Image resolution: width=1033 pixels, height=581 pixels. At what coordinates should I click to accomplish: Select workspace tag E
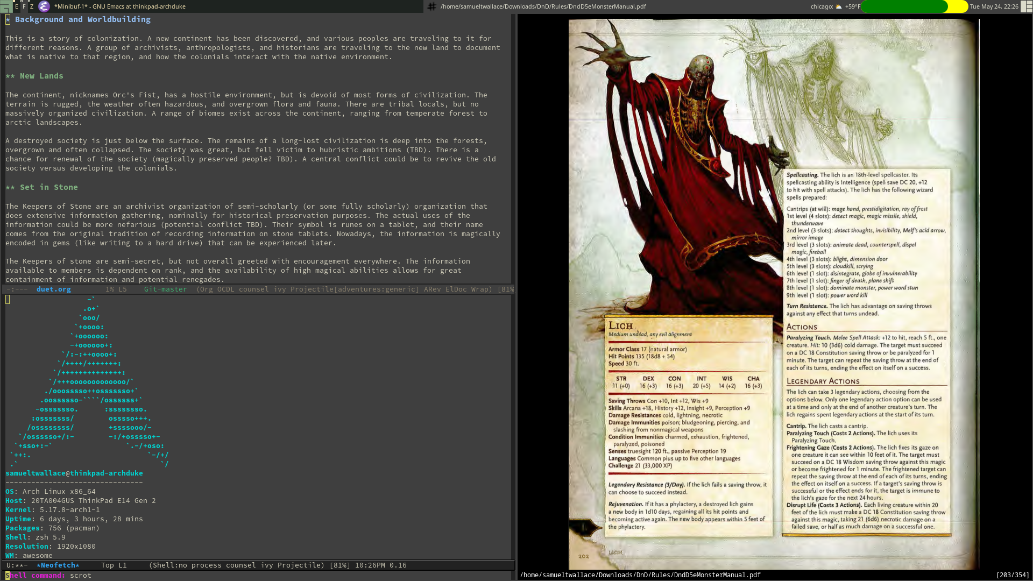[x=17, y=6]
